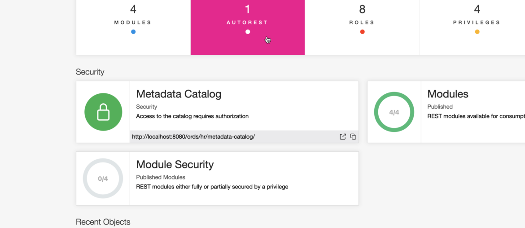Click the 'REST modules either fully or partially secured' description
The width and height of the screenshot is (525, 228).
[x=212, y=187]
